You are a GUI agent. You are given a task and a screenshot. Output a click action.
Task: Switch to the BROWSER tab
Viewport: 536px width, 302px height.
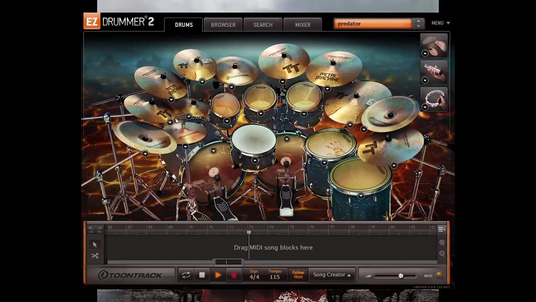223,25
